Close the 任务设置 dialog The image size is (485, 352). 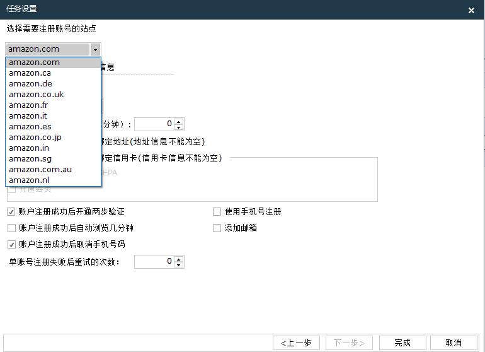[471, 10]
